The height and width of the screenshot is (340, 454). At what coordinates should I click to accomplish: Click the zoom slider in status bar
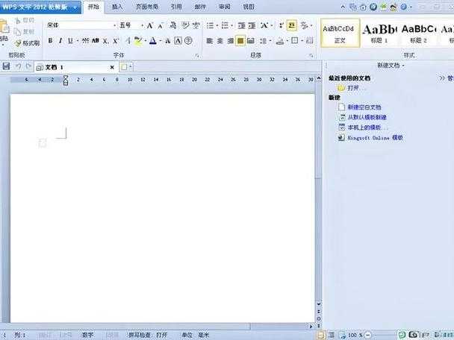click(381, 335)
